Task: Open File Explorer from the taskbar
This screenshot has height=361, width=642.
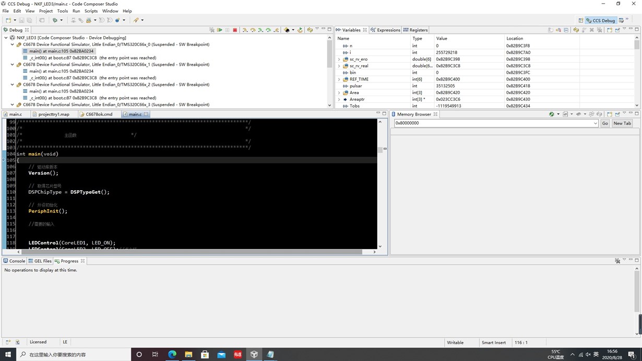Action: (x=188, y=354)
